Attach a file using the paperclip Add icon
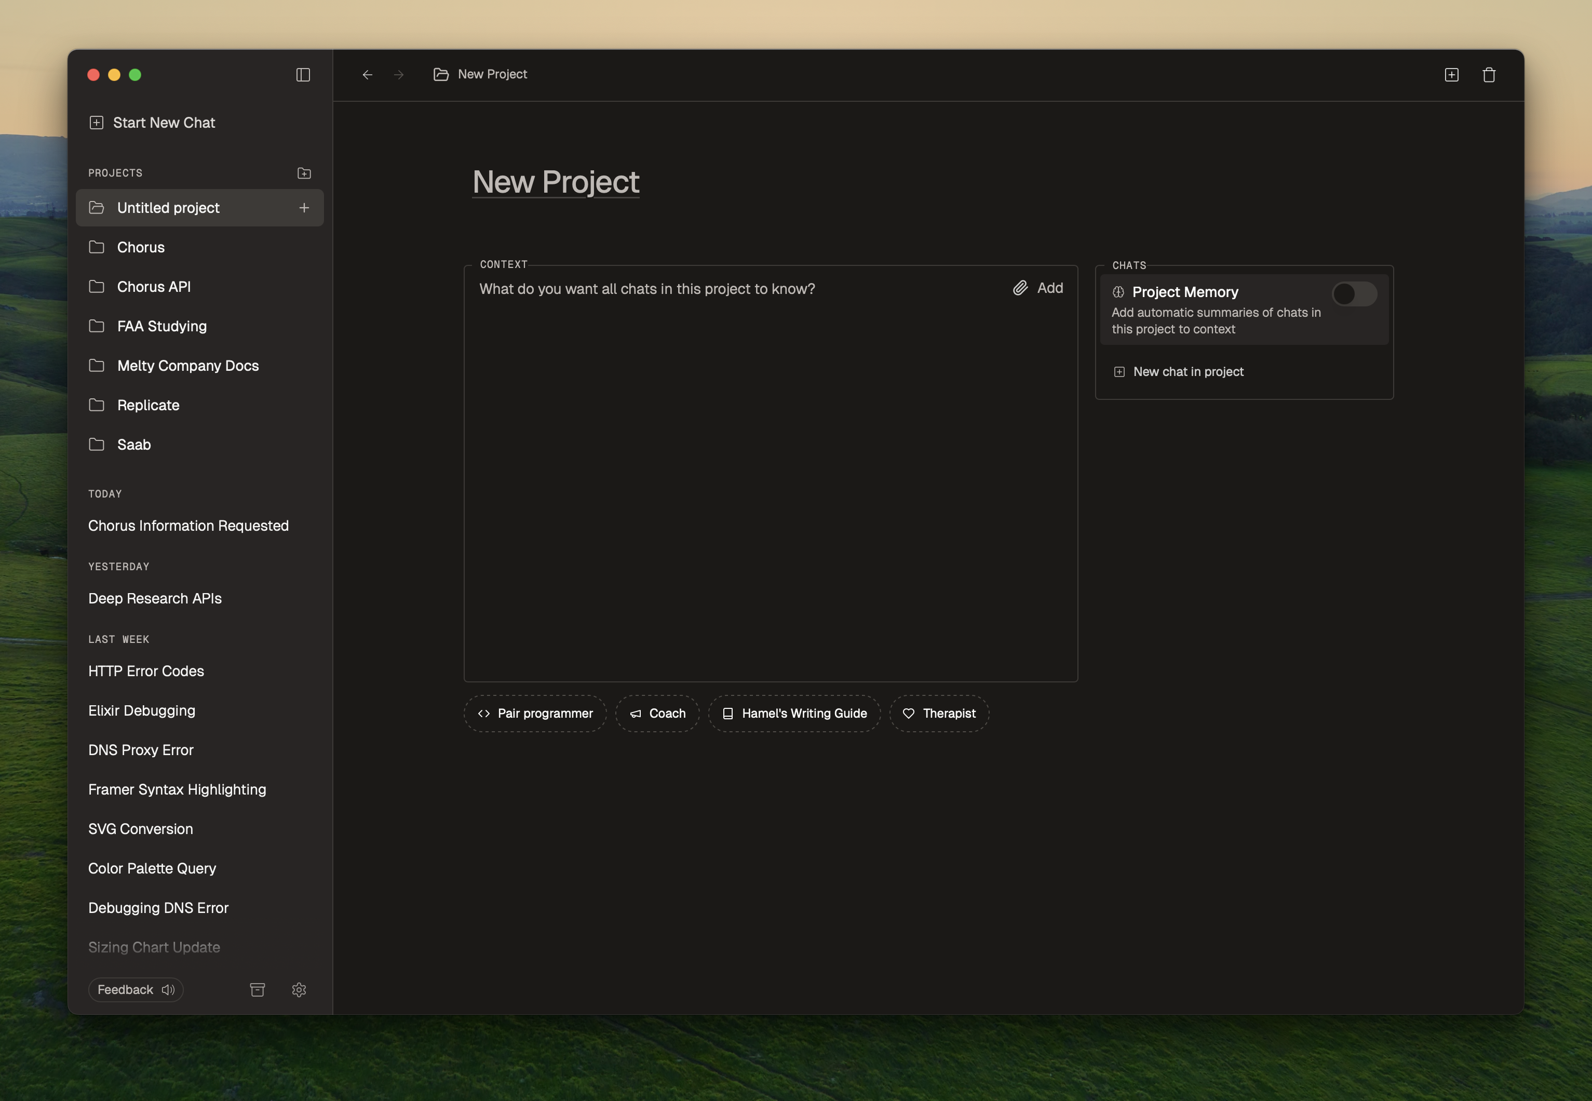 click(1021, 288)
